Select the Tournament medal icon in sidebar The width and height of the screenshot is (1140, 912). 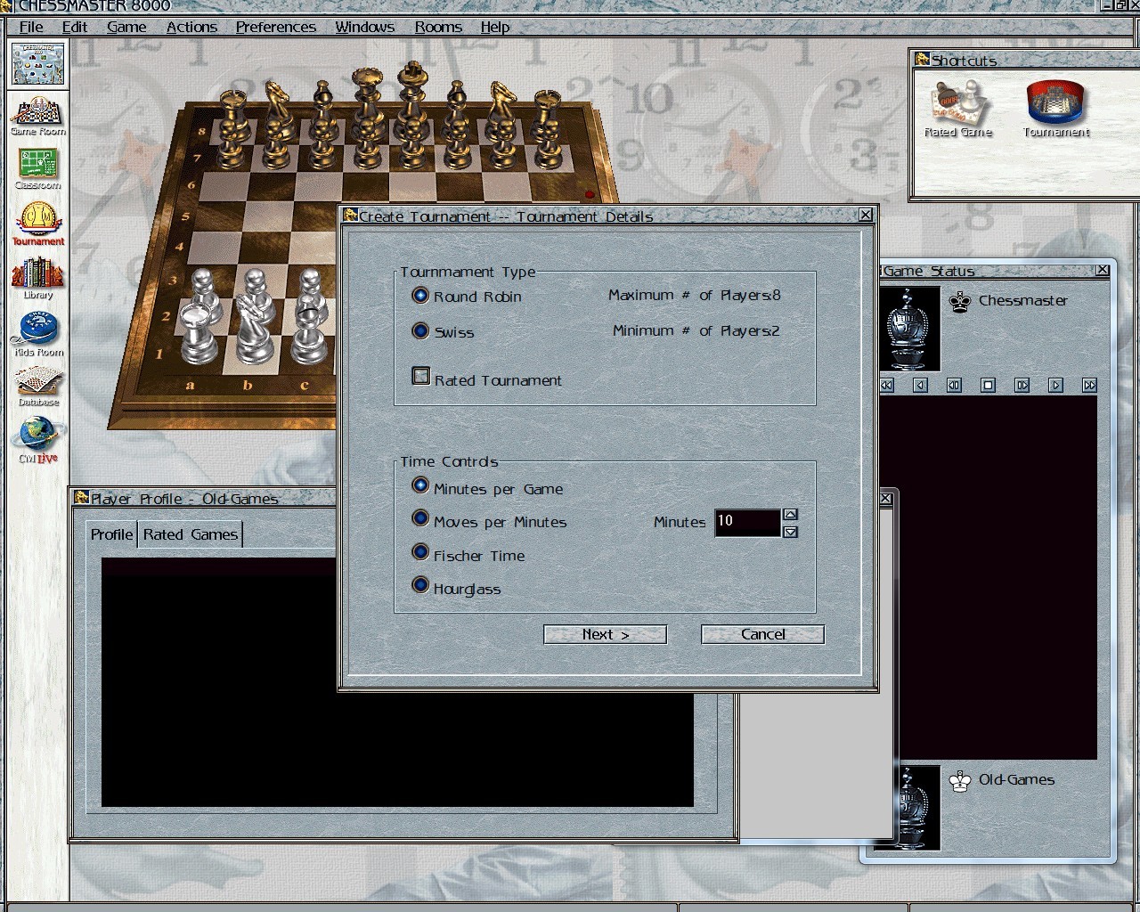coord(38,224)
